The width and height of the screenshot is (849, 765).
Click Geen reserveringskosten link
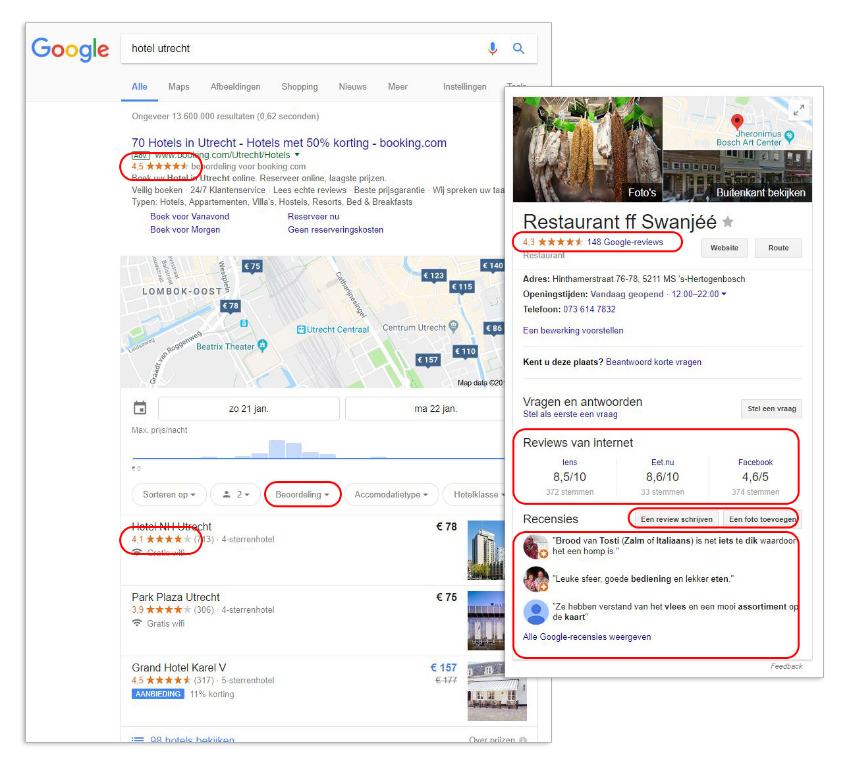click(x=335, y=229)
